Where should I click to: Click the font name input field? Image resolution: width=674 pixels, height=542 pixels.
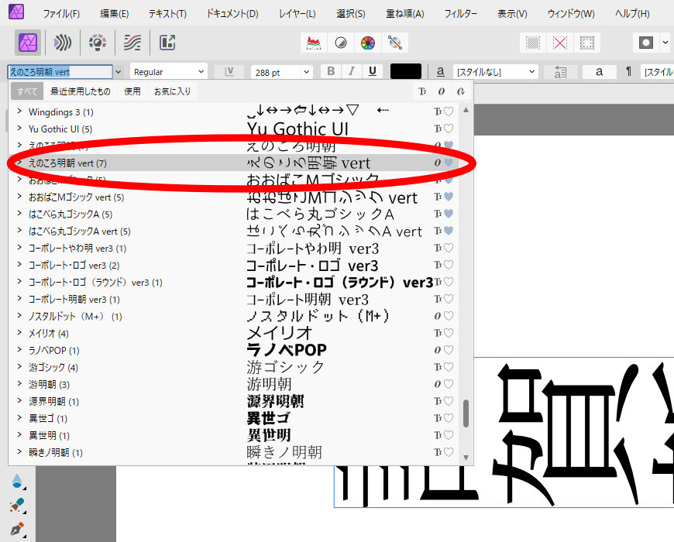(x=60, y=72)
